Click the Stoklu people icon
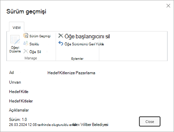The height and width of the screenshot is (132, 174). coord(26,44)
